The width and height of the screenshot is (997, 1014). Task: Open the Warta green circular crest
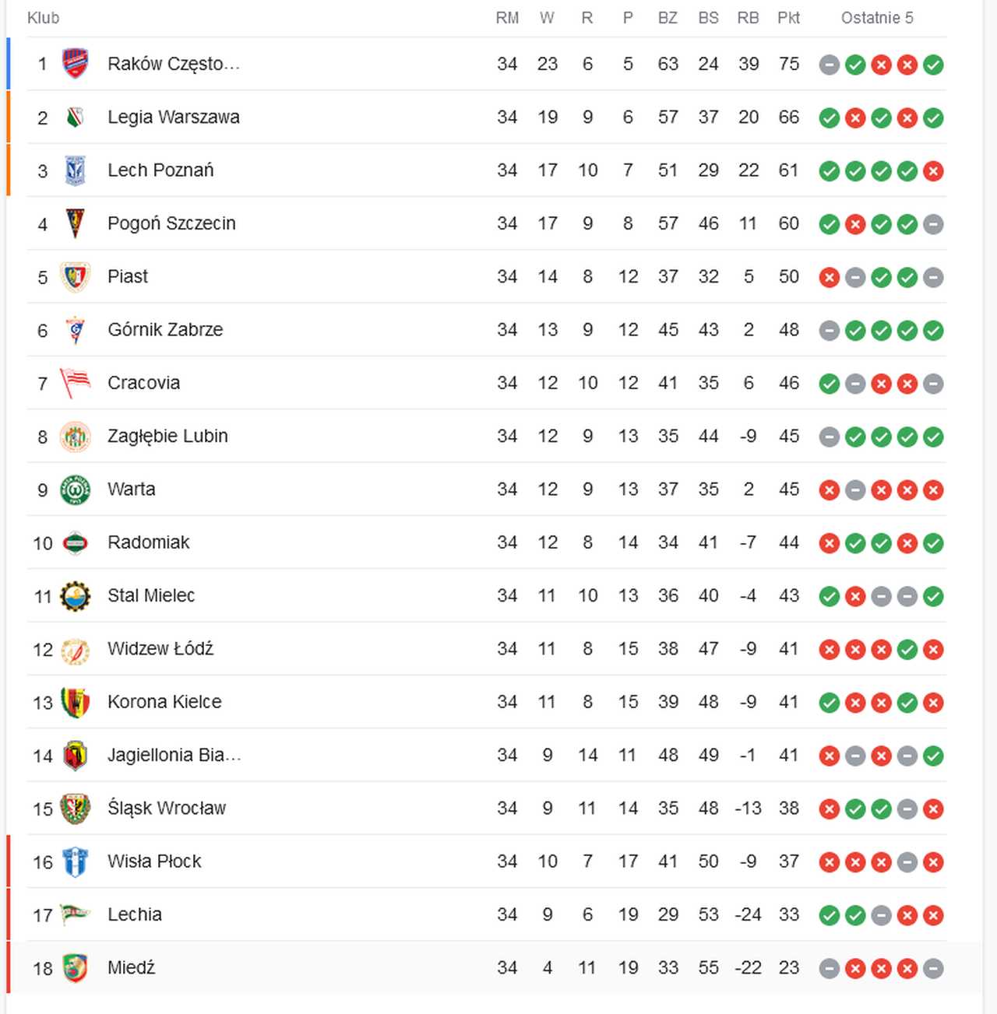coord(76,489)
